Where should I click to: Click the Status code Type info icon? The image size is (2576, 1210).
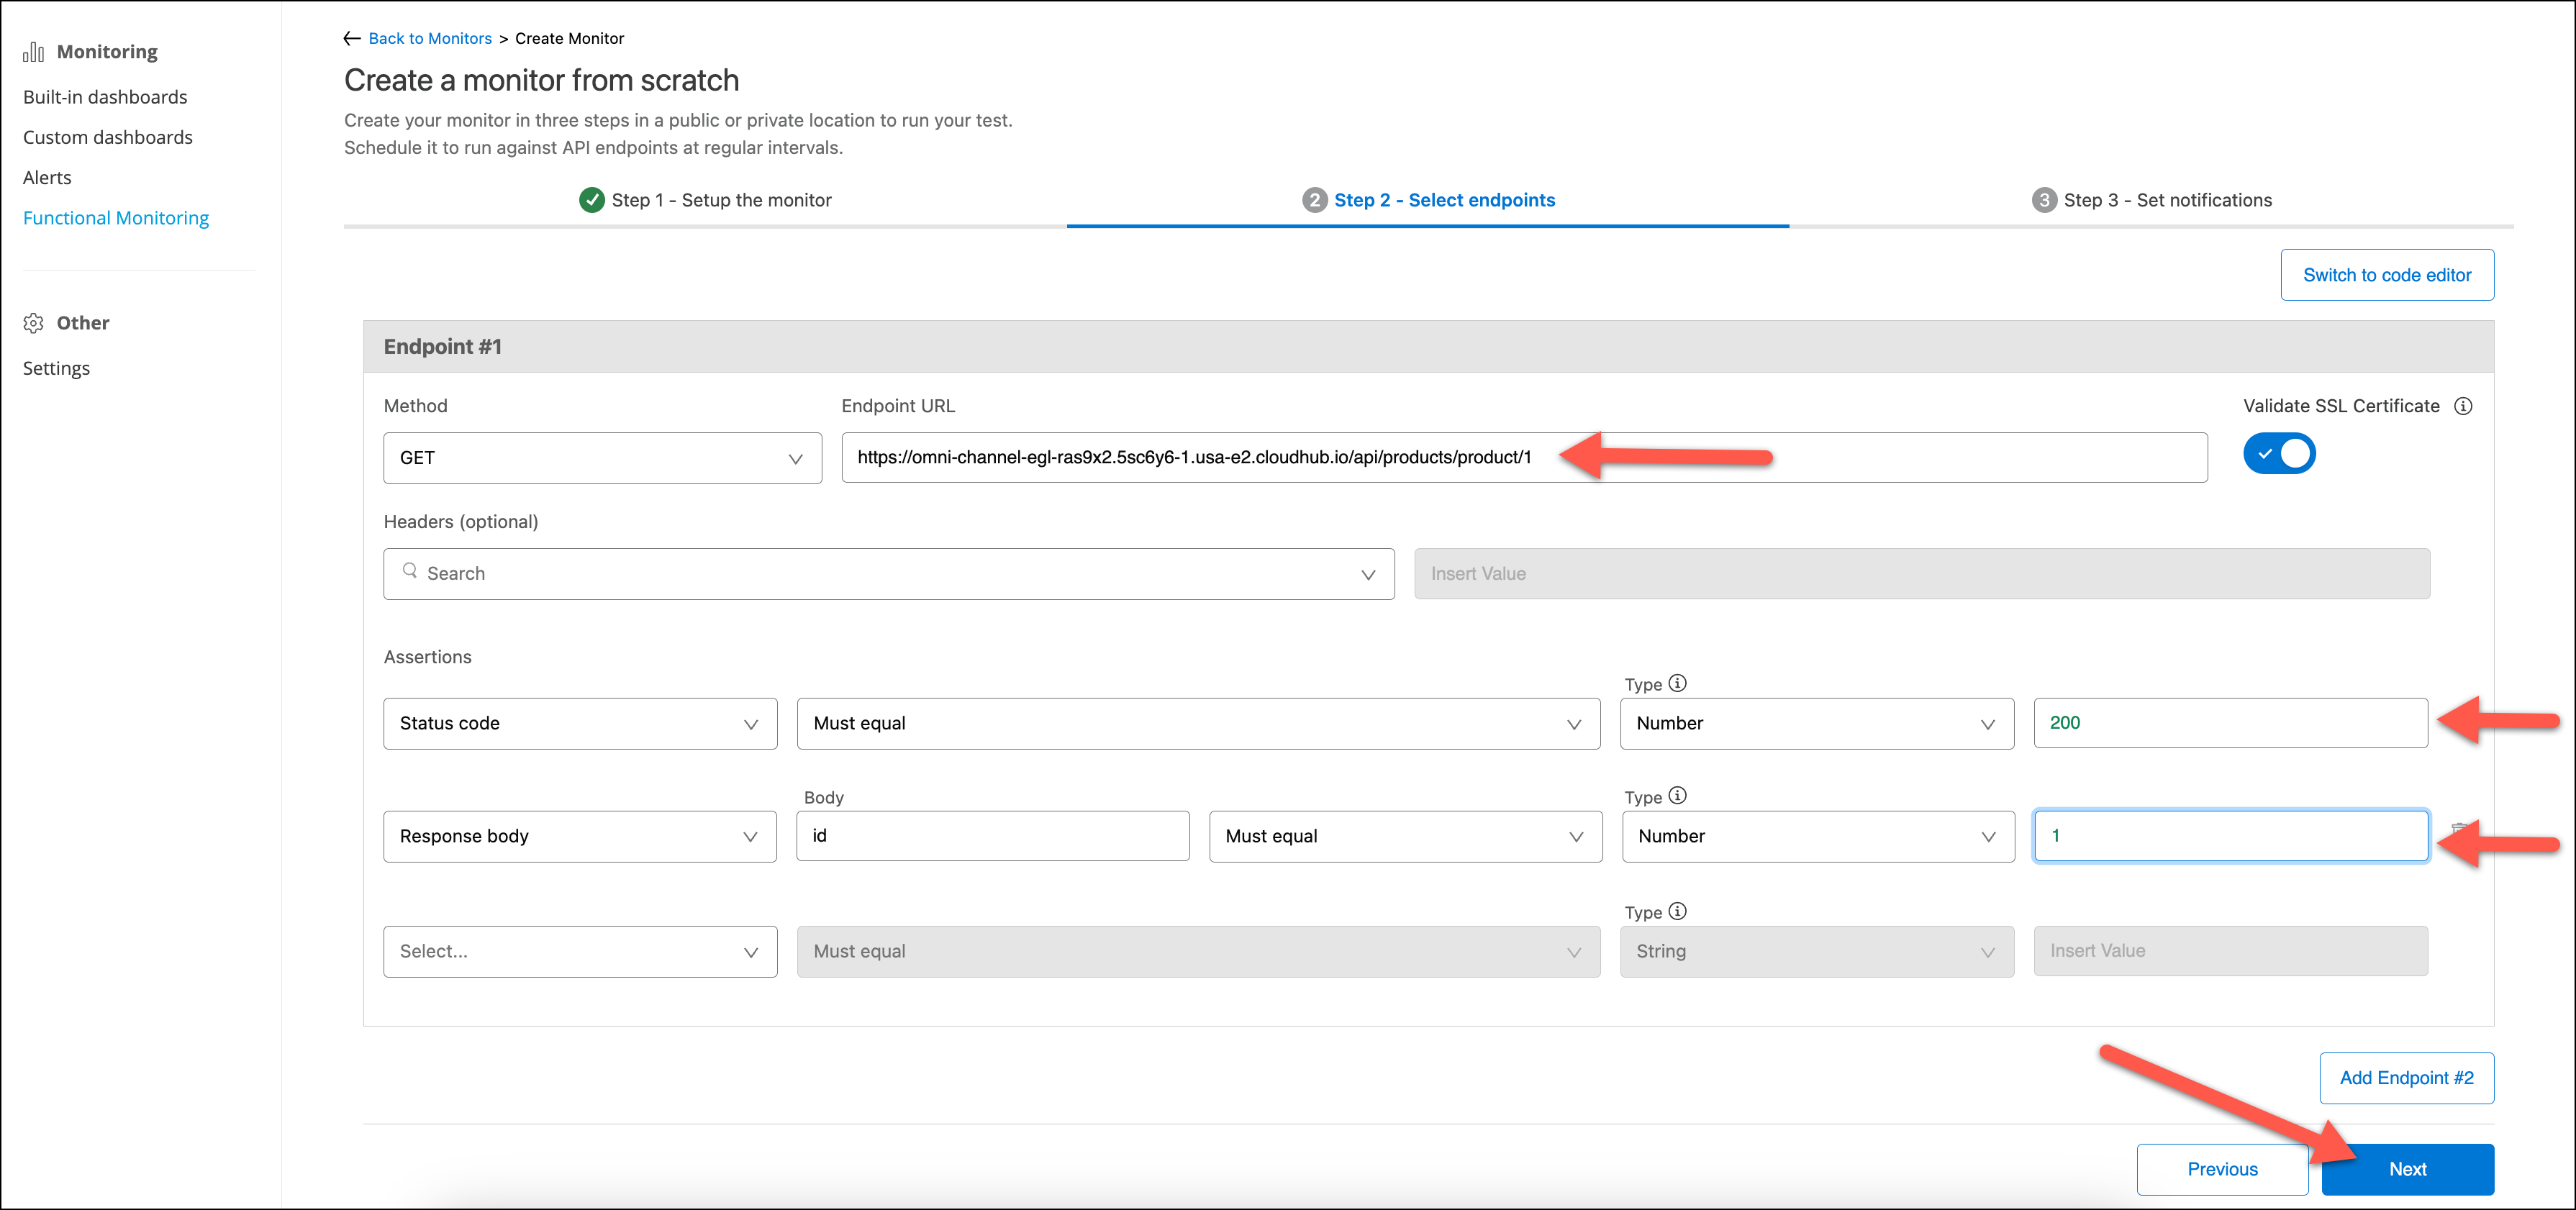[x=1678, y=683]
